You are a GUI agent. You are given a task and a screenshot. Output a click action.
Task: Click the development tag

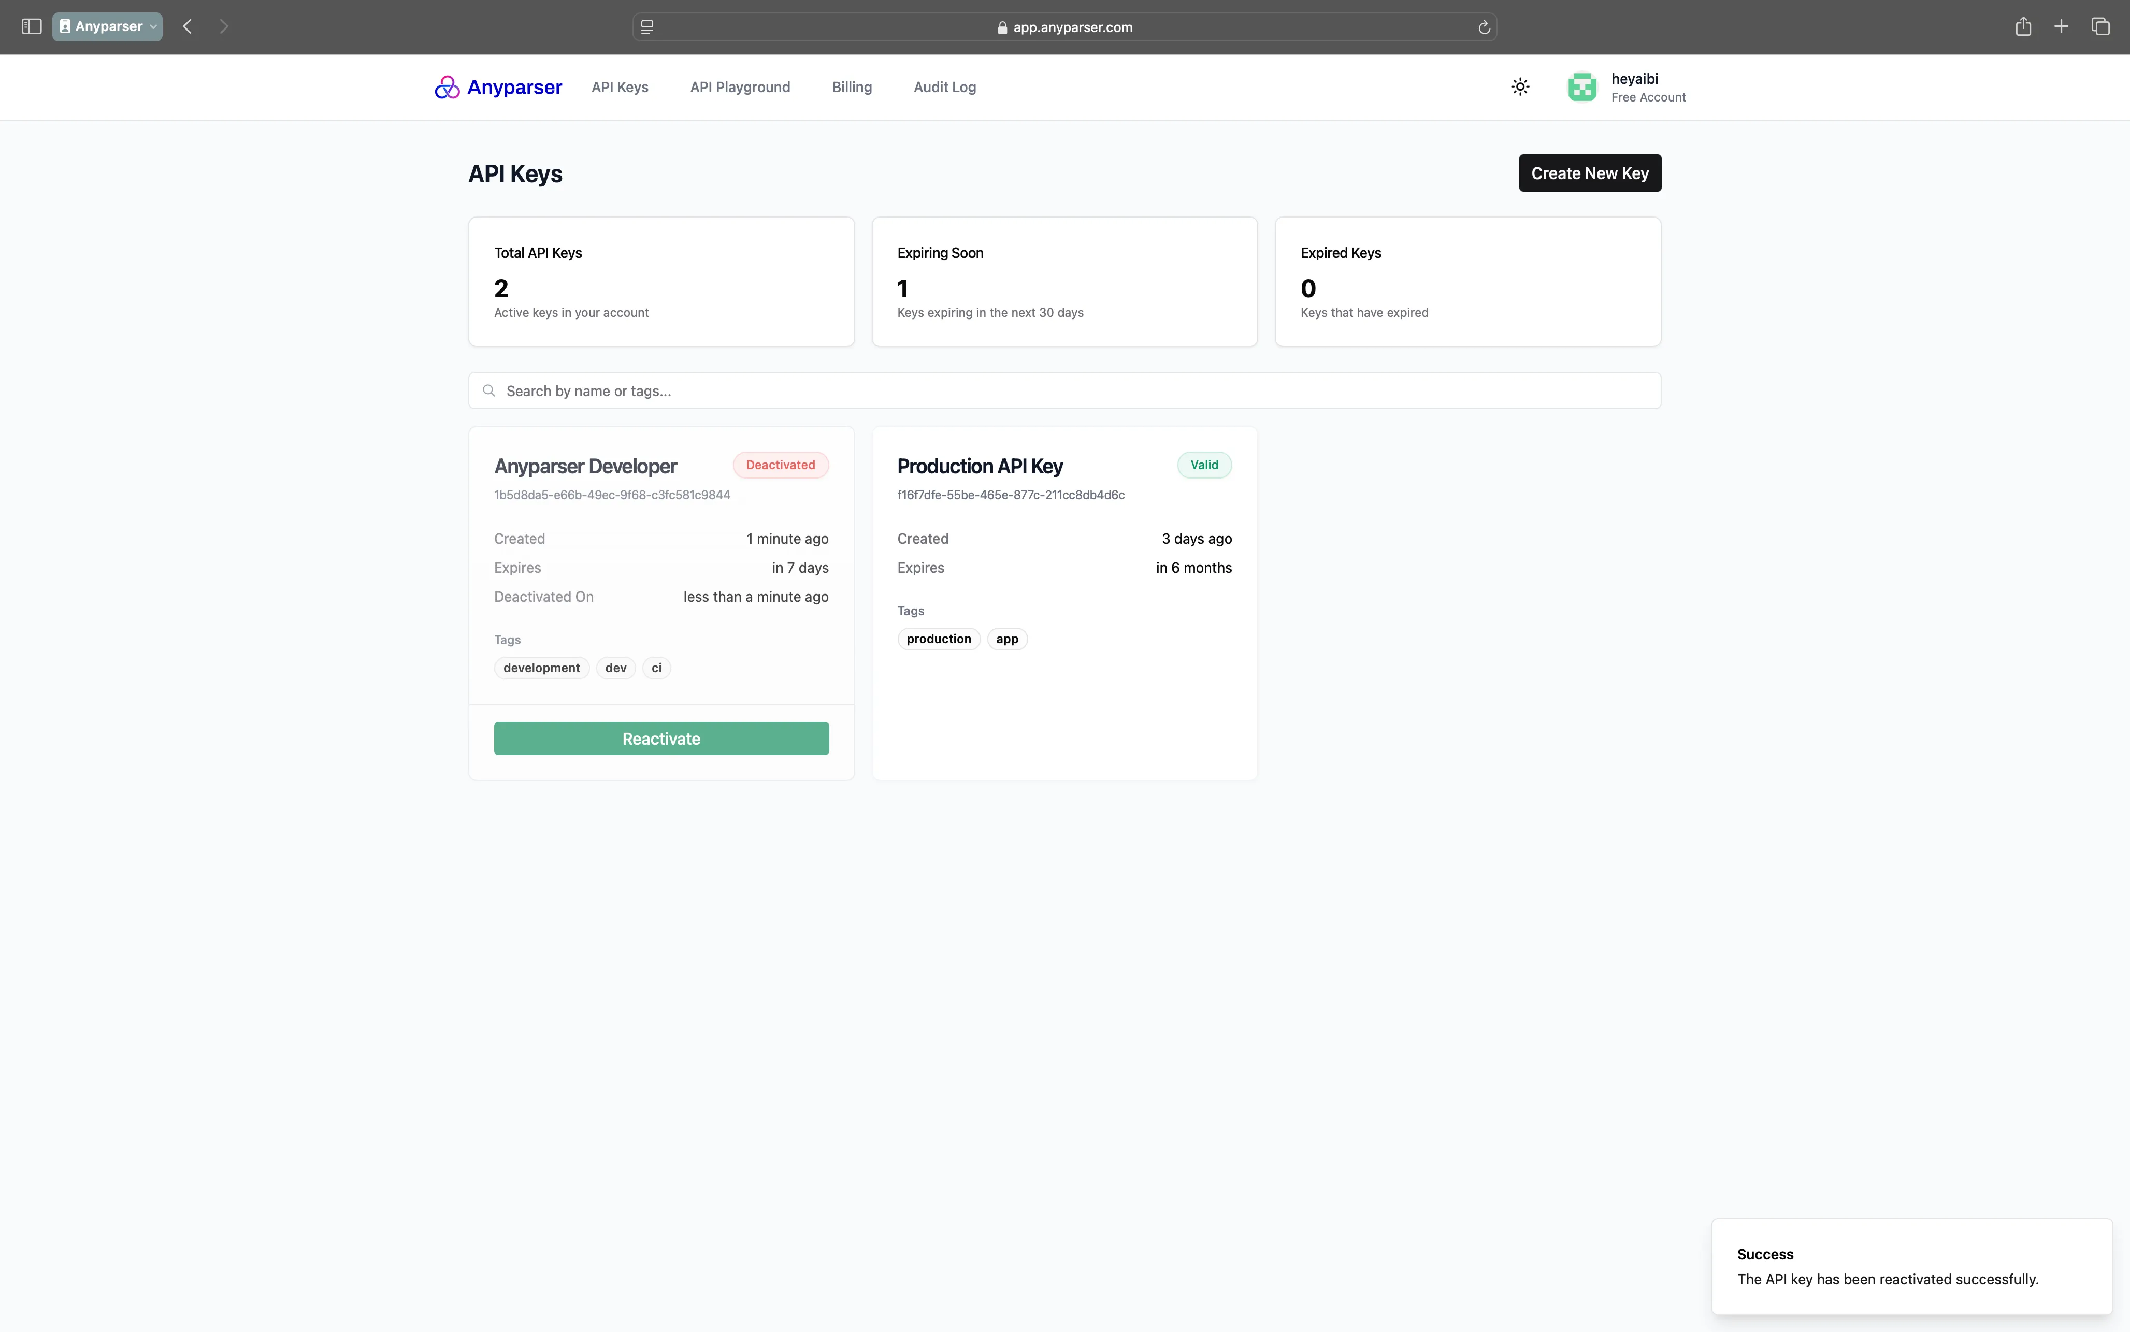click(x=541, y=667)
